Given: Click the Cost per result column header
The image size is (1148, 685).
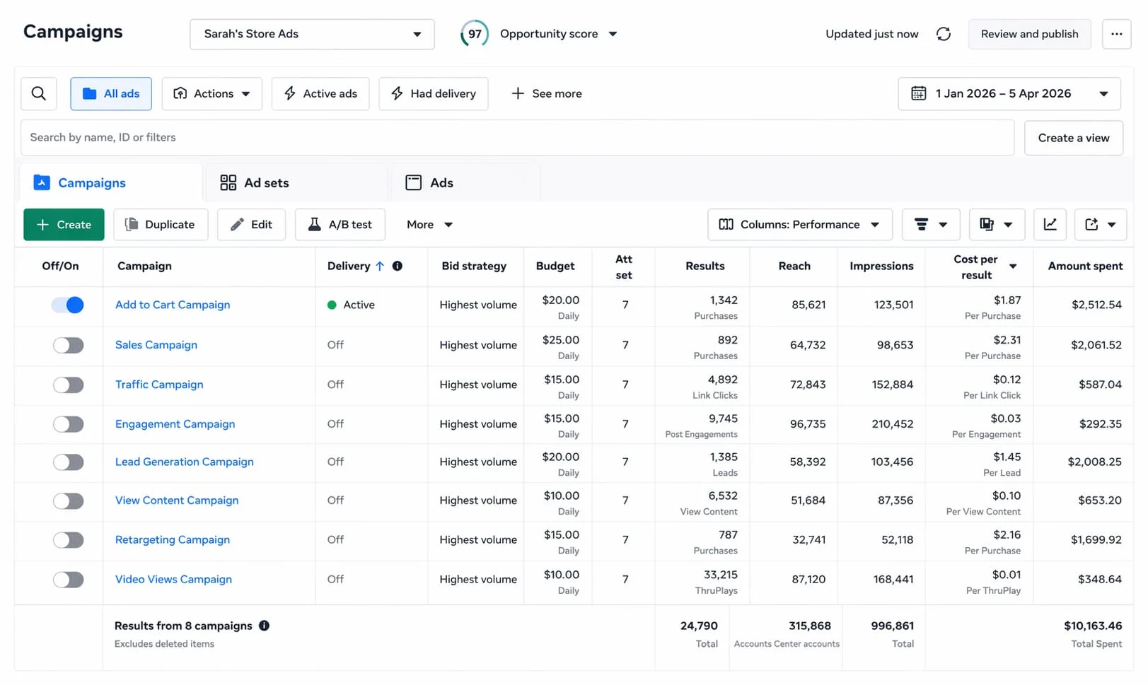Looking at the screenshot, I should (x=978, y=267).
